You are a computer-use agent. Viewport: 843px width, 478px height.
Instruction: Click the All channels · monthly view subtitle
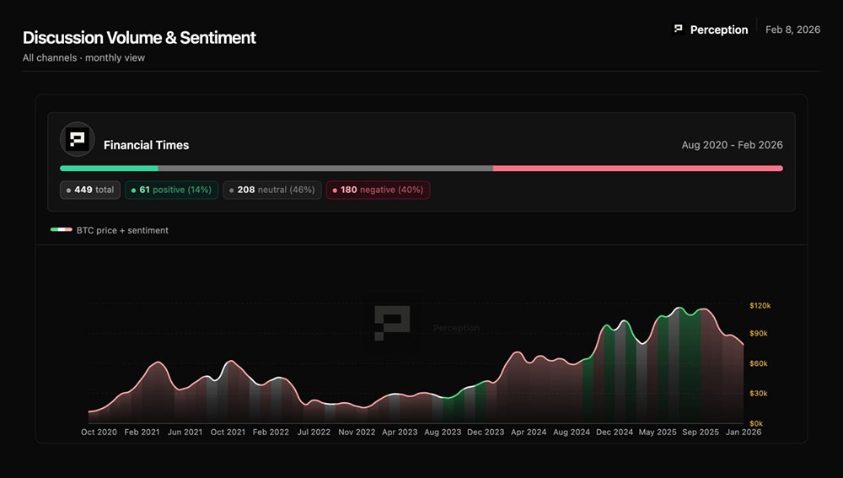83,58
